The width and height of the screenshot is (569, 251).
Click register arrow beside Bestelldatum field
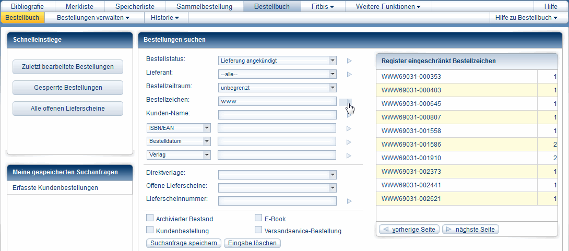tap(349, 142)
